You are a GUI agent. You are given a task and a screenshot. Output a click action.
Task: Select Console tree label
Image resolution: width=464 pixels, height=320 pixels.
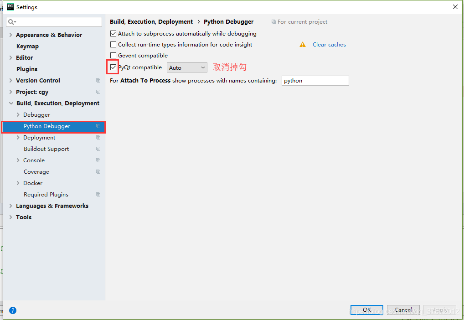click(x=34, y=160)
